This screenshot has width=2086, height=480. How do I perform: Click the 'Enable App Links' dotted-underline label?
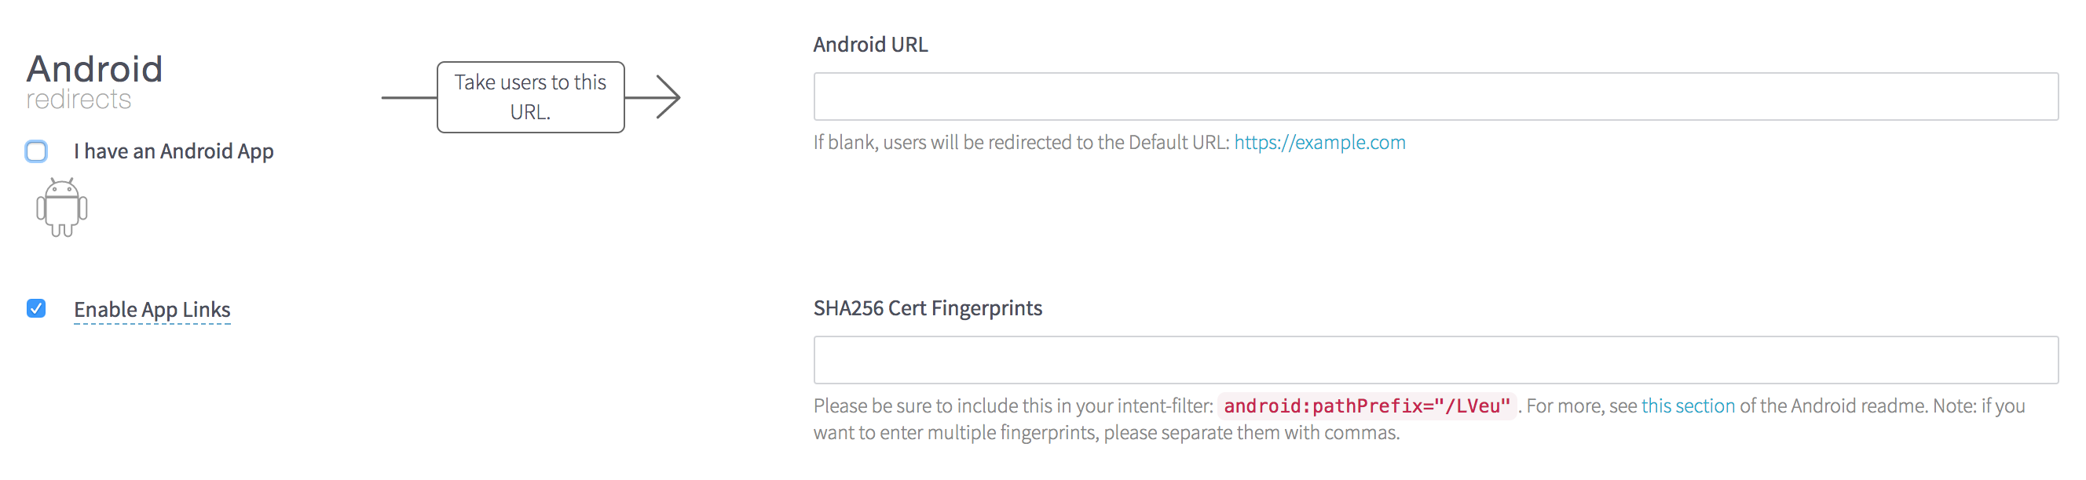(152, 310)
